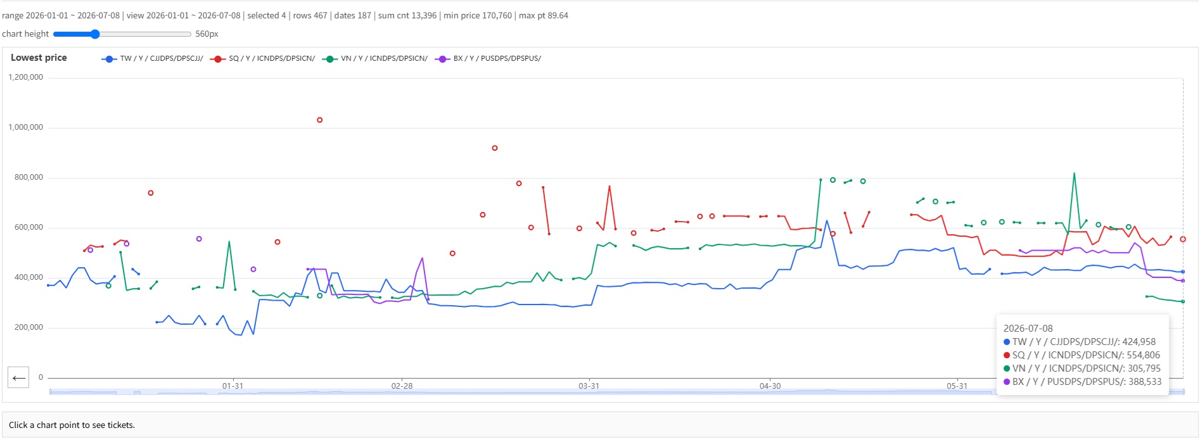Click the blue legend marker icon for TW
The image size is (1200, 440).
pyautogui.click(x=109, y=59)
